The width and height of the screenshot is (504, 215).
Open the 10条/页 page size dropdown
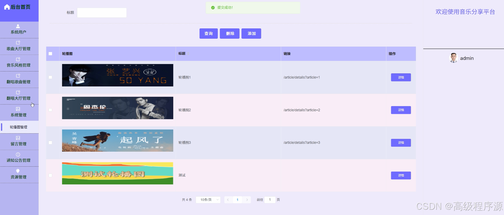(x=208, y=200)
